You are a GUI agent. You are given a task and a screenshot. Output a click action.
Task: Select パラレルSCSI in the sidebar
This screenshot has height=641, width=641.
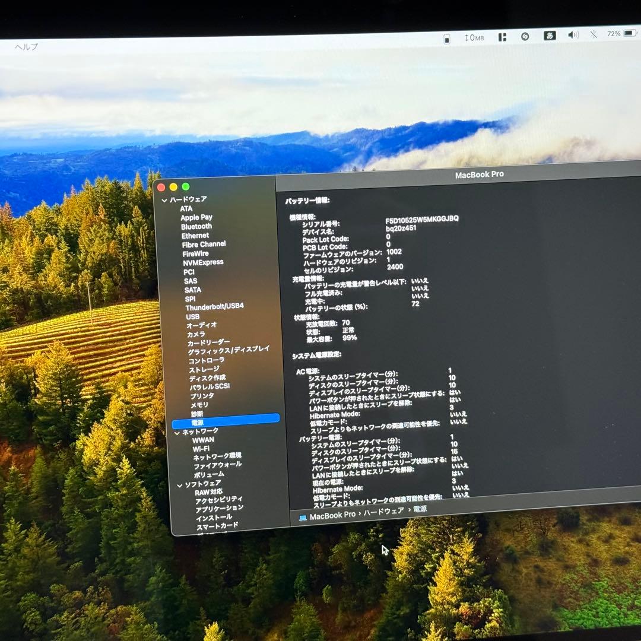click(x=210, y=387)
